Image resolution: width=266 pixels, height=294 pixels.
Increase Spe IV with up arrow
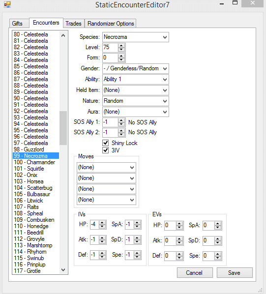click(x=137, y=253)
